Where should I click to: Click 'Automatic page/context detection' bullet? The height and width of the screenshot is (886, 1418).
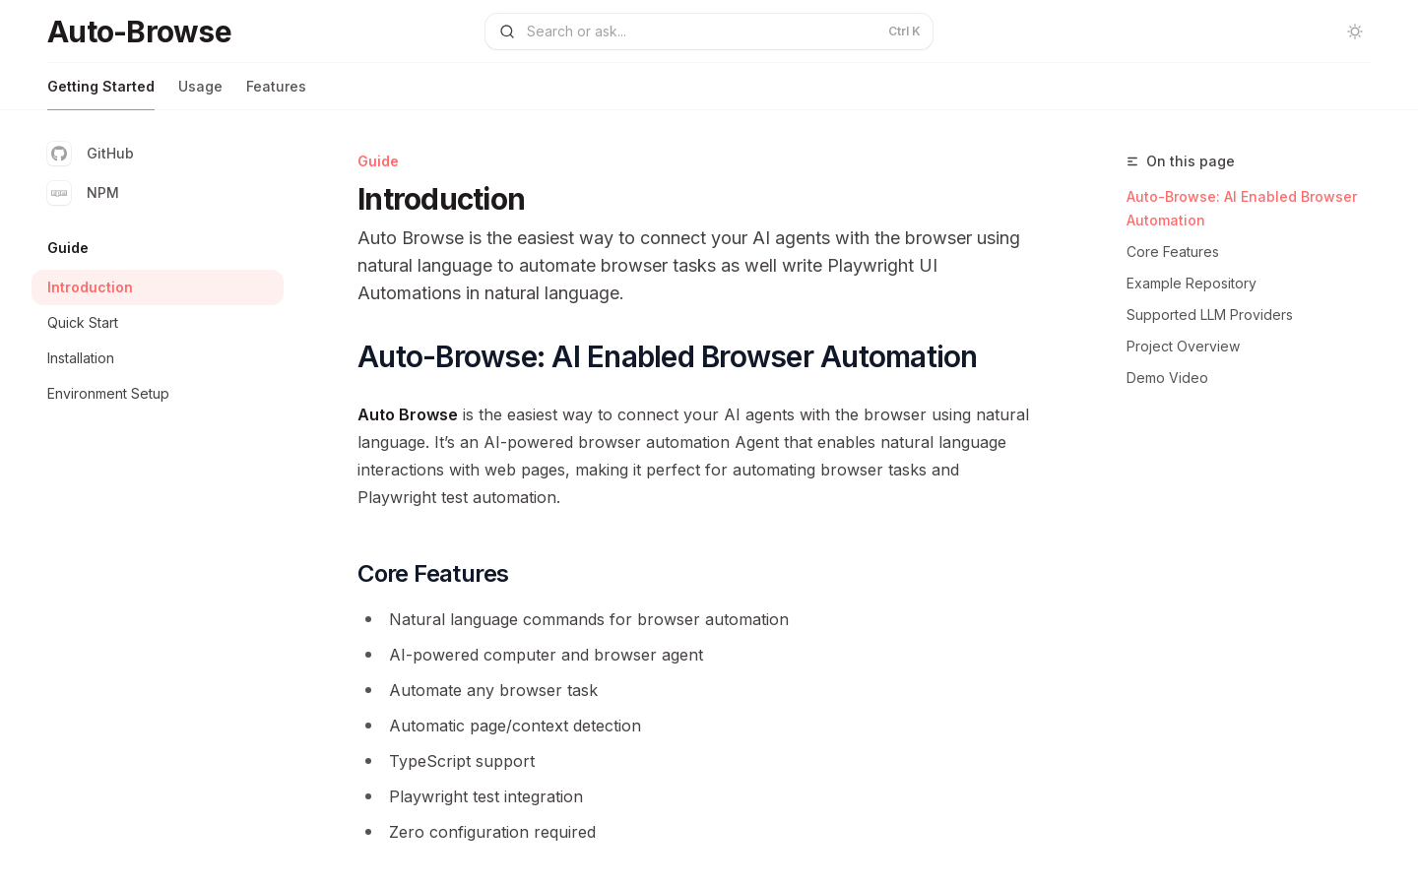(x=515, y=726)
